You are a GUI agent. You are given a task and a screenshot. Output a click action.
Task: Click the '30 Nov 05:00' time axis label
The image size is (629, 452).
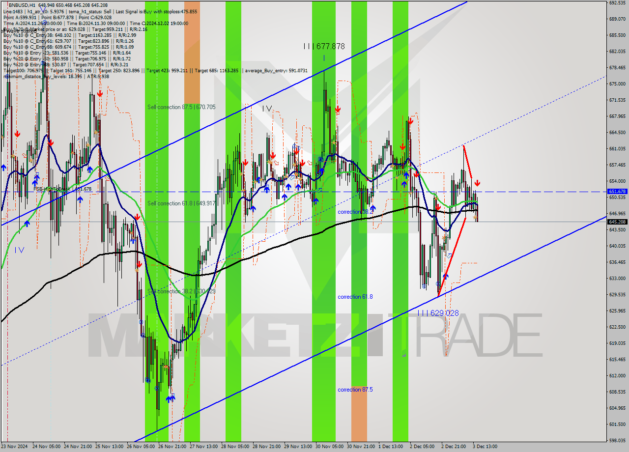tap(329, 447)
